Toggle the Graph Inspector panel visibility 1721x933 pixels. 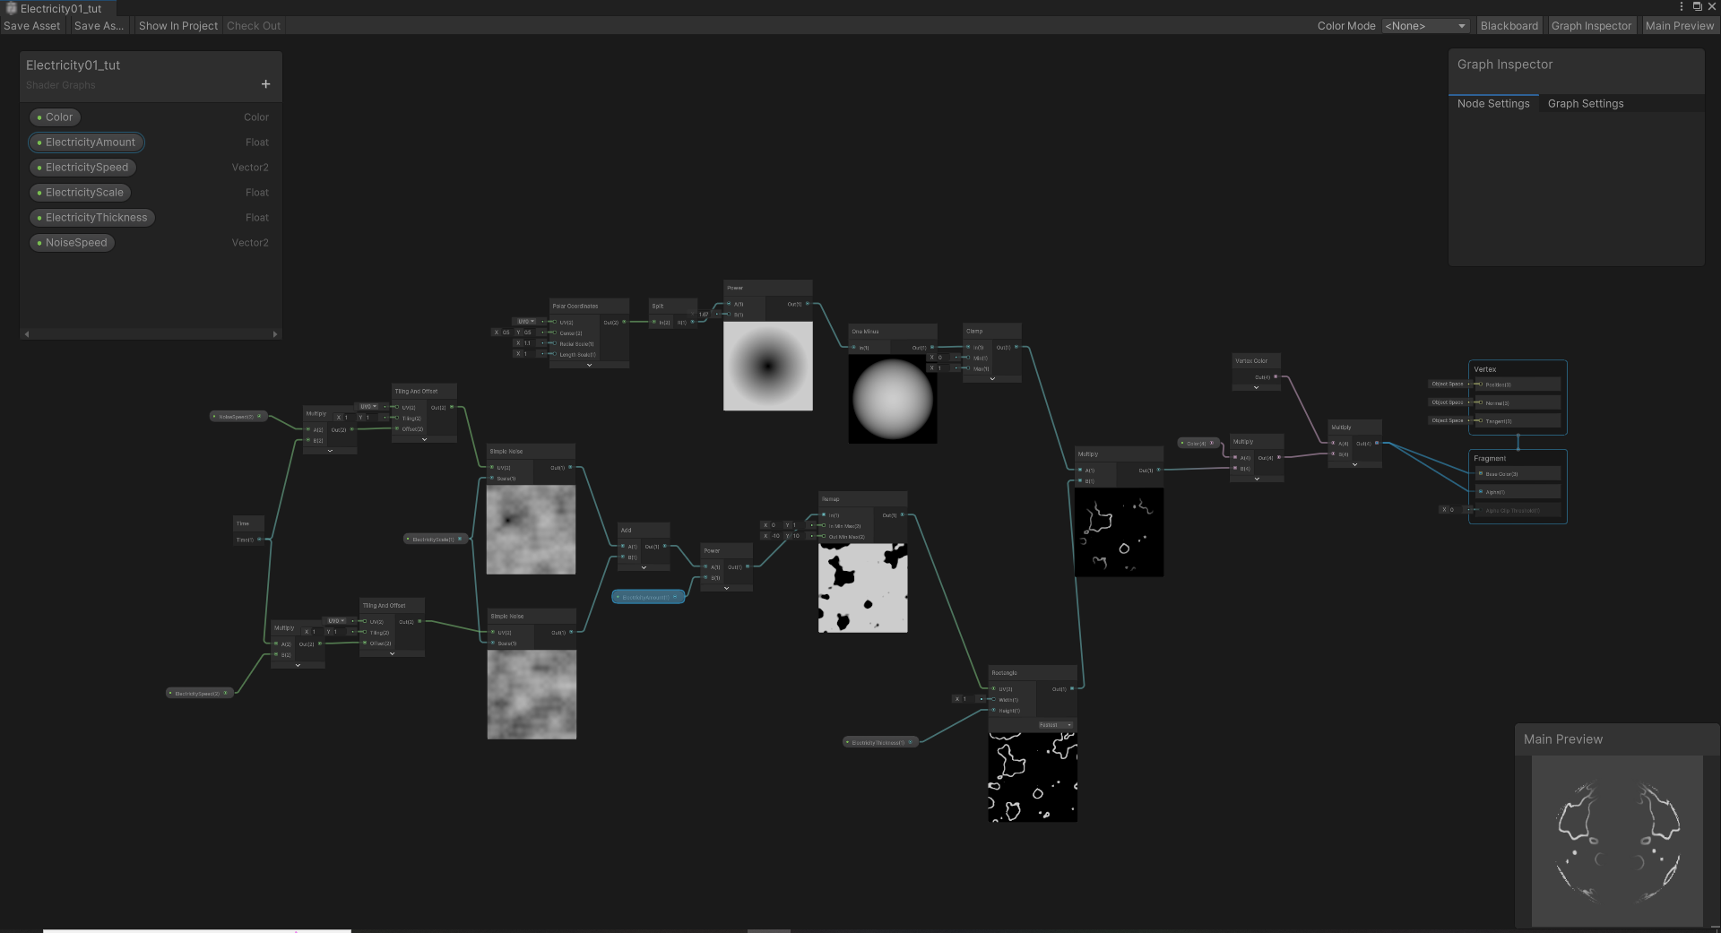point(1591,26)
